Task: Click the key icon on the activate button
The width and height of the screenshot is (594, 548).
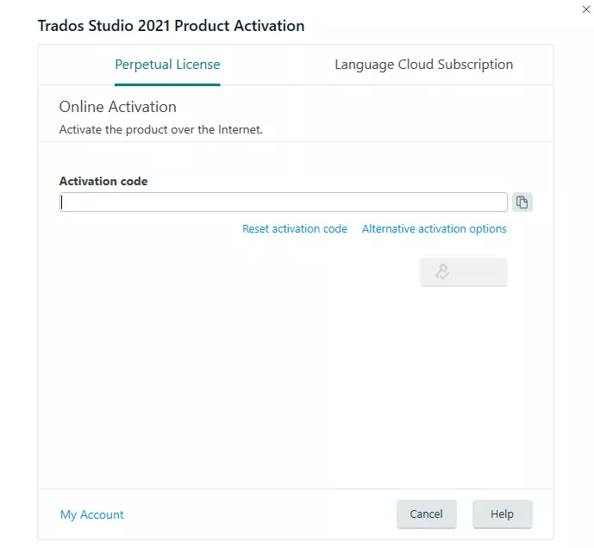Action: tap(442, 272)
